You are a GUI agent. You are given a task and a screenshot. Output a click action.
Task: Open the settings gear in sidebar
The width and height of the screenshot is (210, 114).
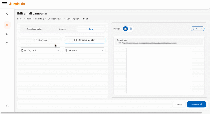coord(7,43)
